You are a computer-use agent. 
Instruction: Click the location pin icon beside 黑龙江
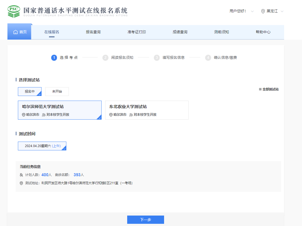tap(263, 11)
